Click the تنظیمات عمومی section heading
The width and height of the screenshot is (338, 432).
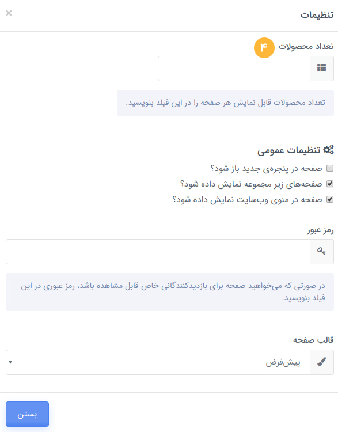tap(289, 150)
